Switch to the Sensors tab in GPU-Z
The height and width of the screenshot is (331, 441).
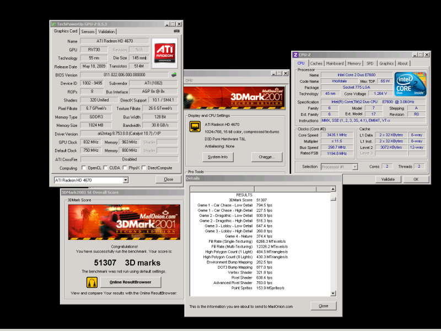(x=88, y=31)
